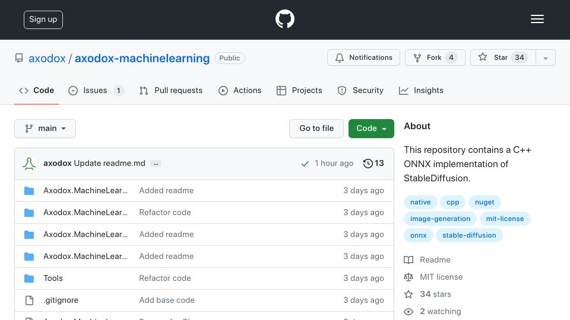Viewport: 570px width, 320px height.
Task: Click the mit-license topic tag
Action: click(x=505, y=219)
